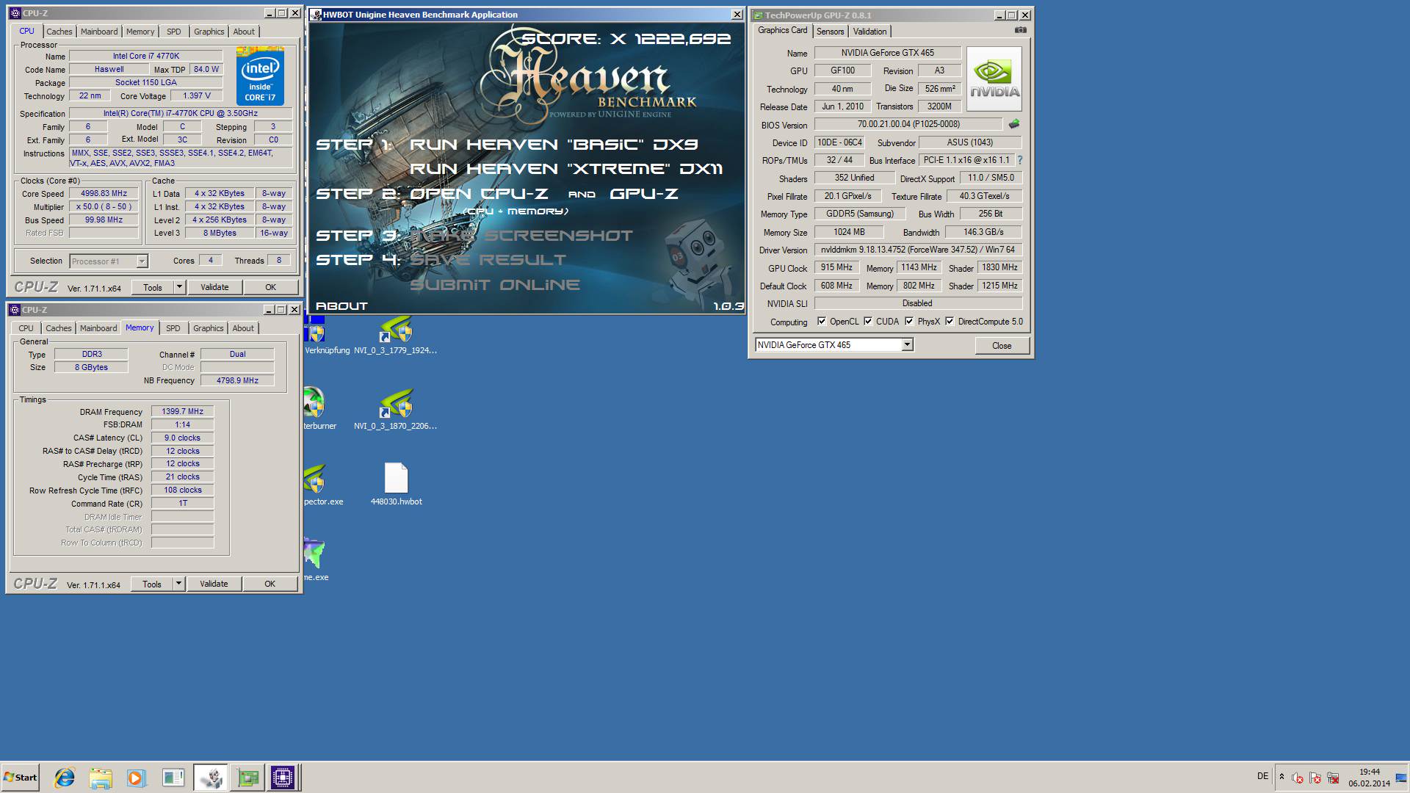Click SUBMIT ONLINE in Heaven Benchmark

pos(495,285)
